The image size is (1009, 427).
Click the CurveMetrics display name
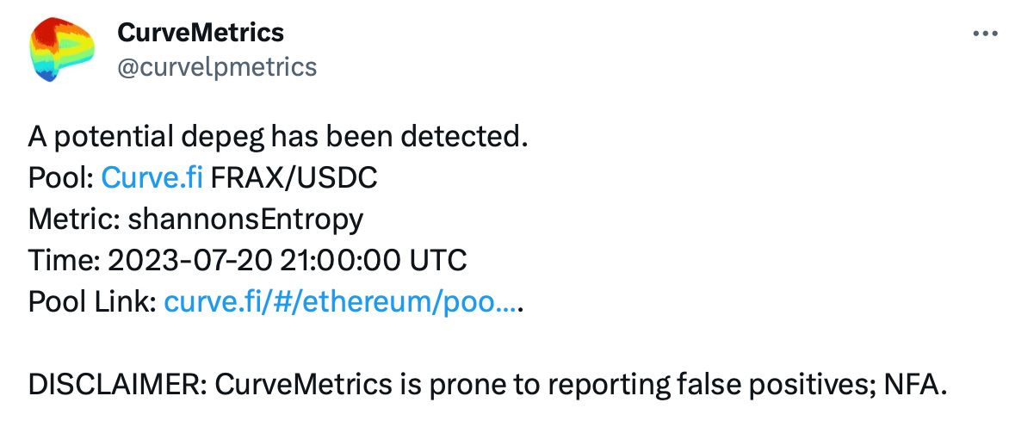200,32
